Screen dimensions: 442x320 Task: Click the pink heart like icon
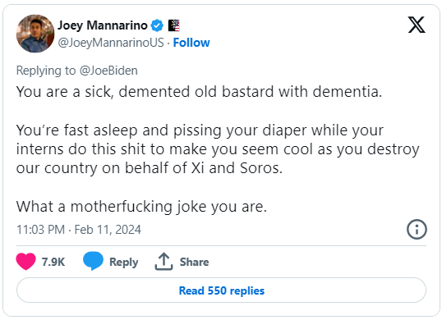point(26,262)
